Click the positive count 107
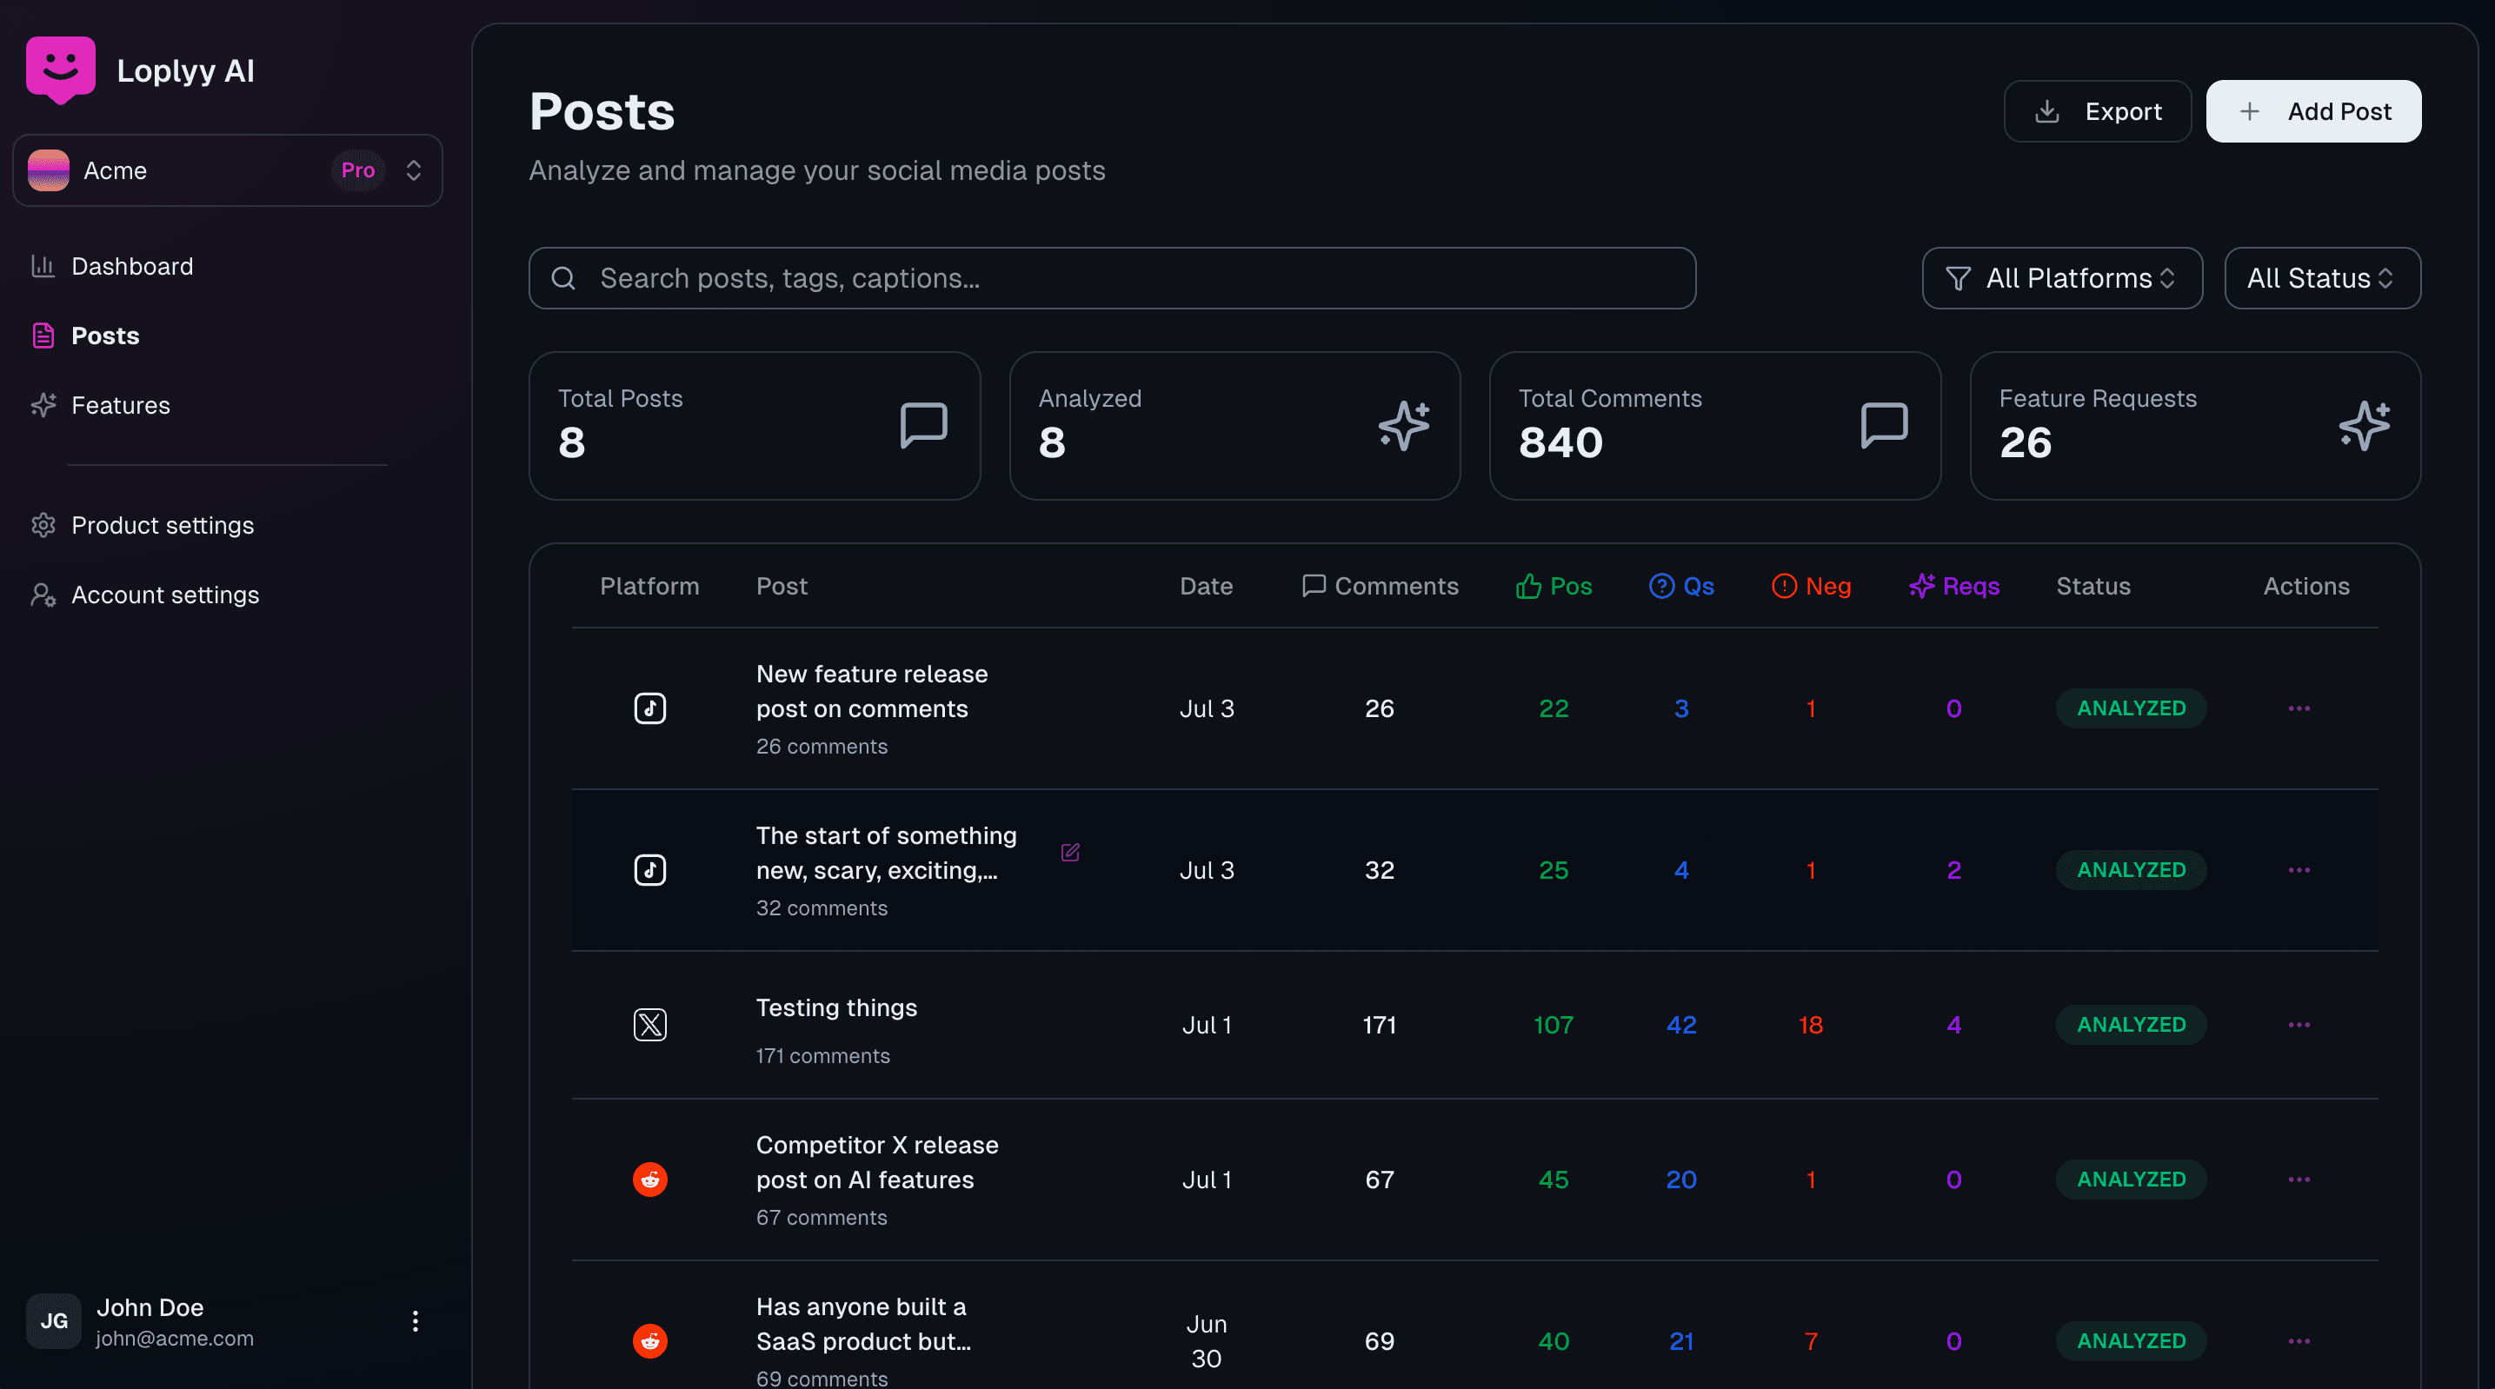The image size is (2495, 1389). [1554, 1026]
